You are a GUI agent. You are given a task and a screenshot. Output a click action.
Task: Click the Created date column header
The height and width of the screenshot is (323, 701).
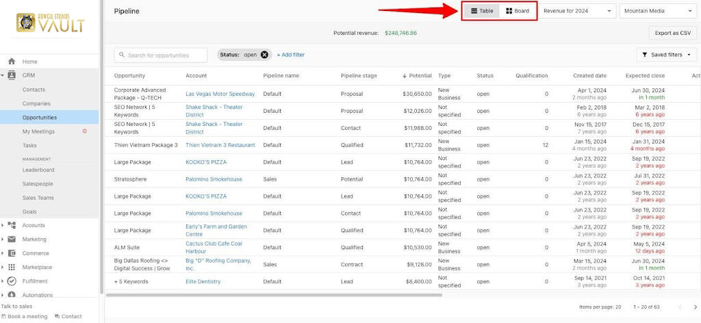click(589, 76)
